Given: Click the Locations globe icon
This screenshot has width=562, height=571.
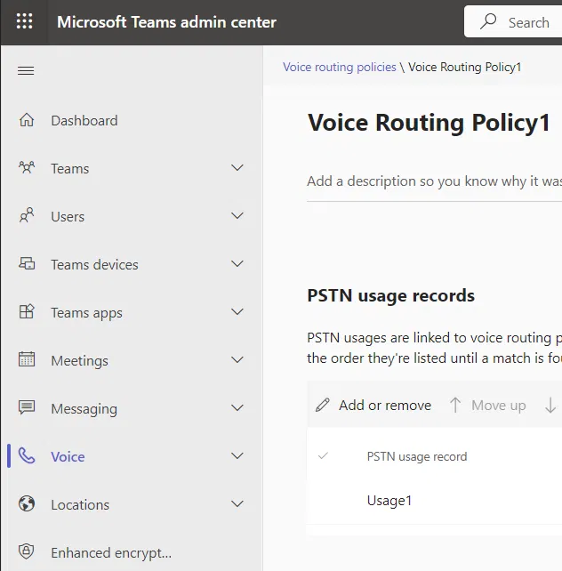Looking at the screenshot, I should (x=27, y=503).
